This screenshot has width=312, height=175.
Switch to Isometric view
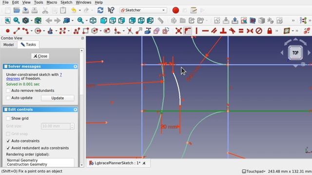coord(93,20)
